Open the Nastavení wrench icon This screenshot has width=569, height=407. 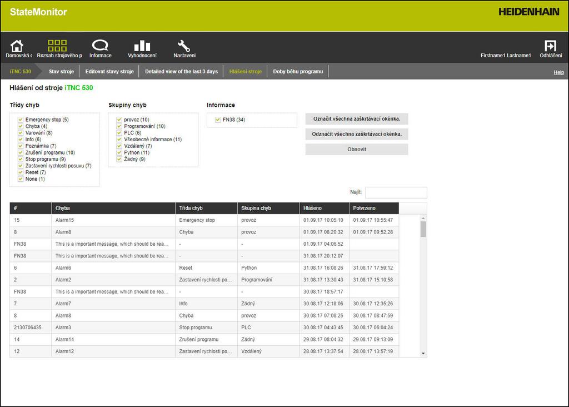pos(183,46)
